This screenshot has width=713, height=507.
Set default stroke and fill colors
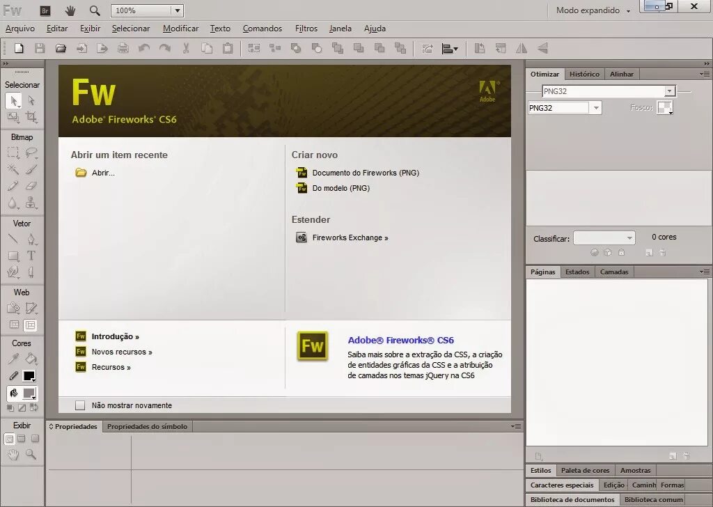[10, 408]
